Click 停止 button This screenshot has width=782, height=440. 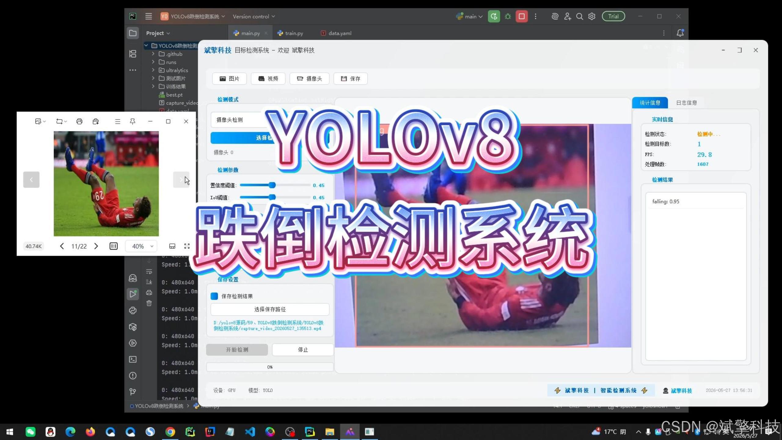point(303,350)
